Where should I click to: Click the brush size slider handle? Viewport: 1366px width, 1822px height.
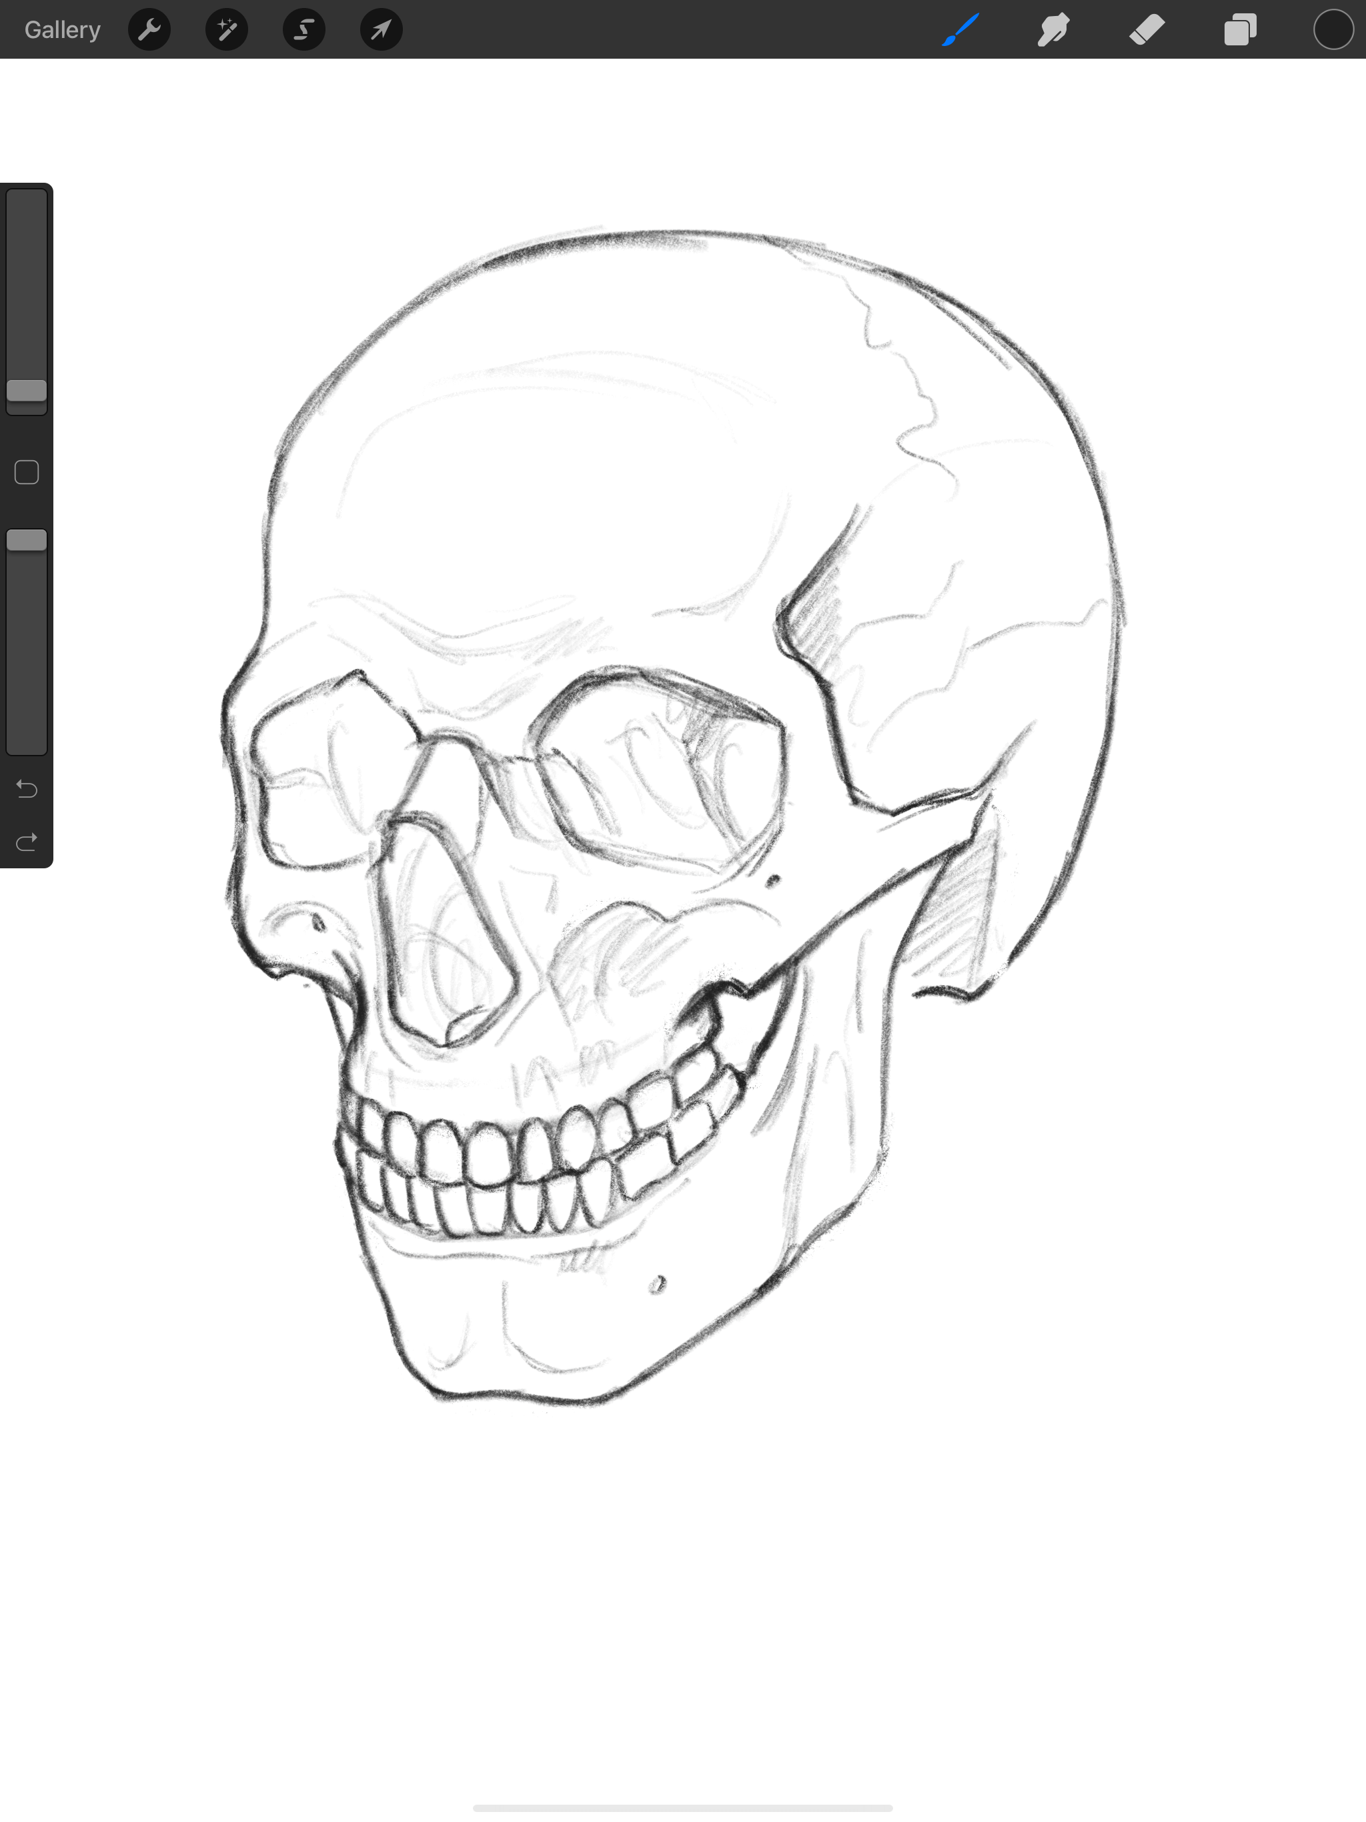(27, 390)
